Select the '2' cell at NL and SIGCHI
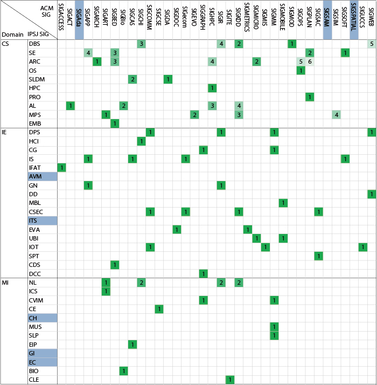This screenshot has width=377, height=385. click(x=141, y=283)
